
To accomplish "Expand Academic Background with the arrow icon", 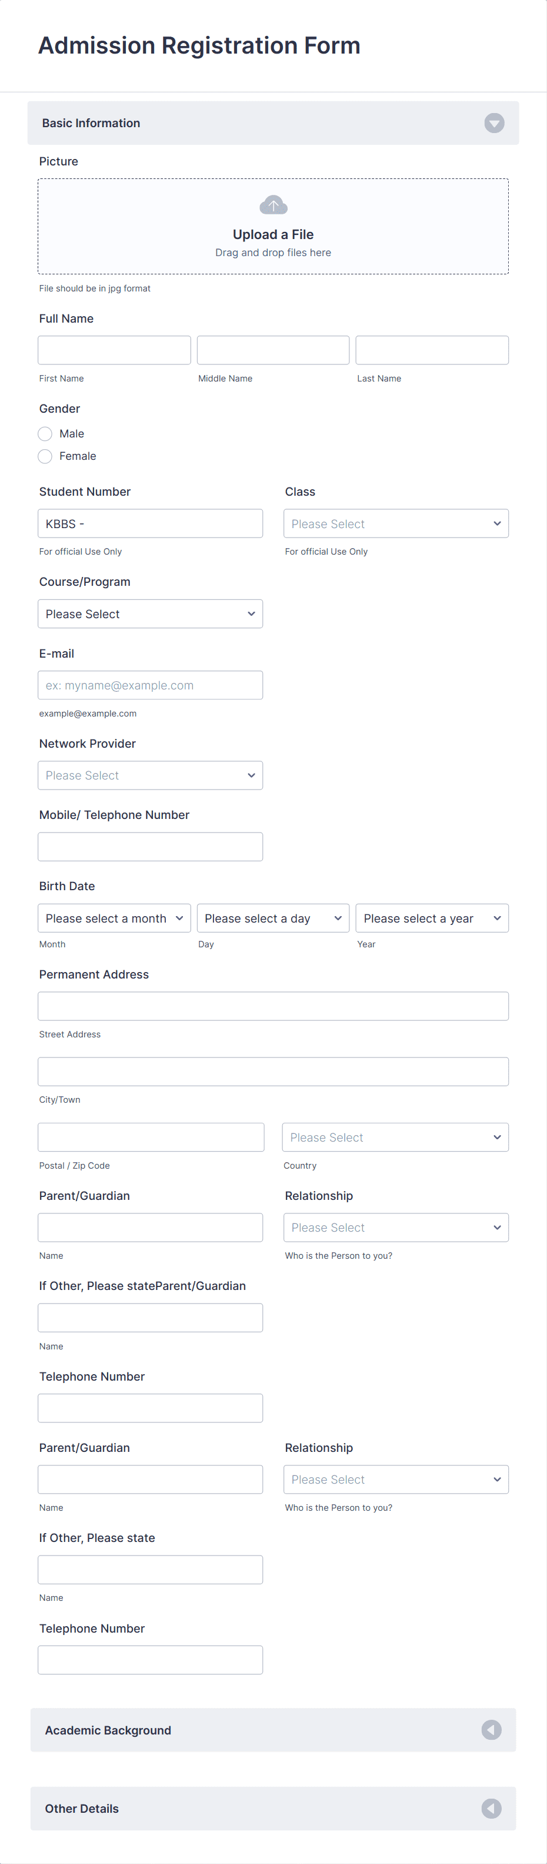I will click(491, 1729).
